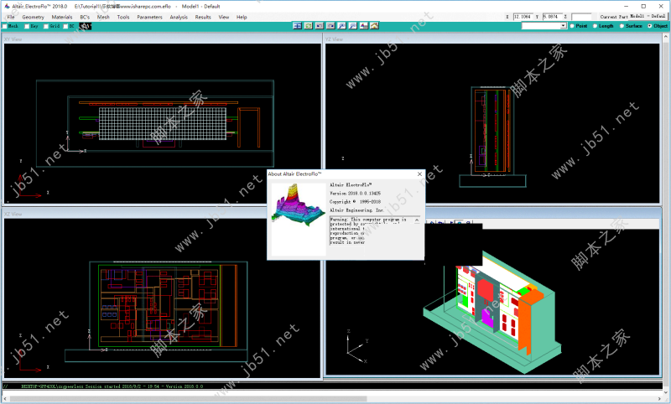Close the About Altair ElectroFlo dialog
The width and height of the screenshot is (671, 404).
point(419,174)
